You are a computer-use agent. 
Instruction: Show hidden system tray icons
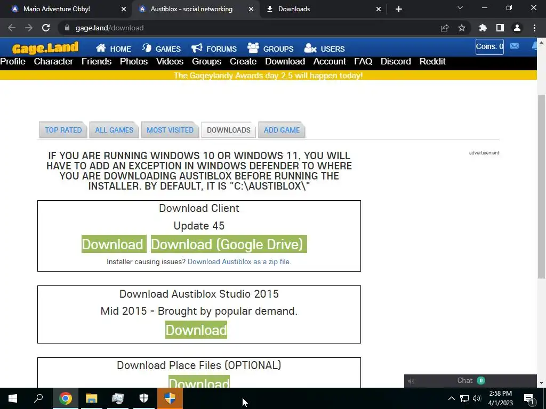pyautogui.click(x=451, y=398)
